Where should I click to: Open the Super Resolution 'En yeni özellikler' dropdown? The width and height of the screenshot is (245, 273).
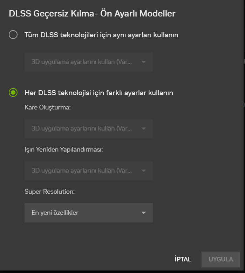(x=88, y=213)
